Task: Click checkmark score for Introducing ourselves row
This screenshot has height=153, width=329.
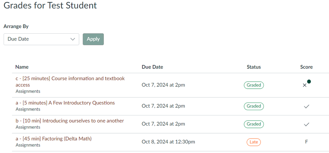Action: [307, 124]
